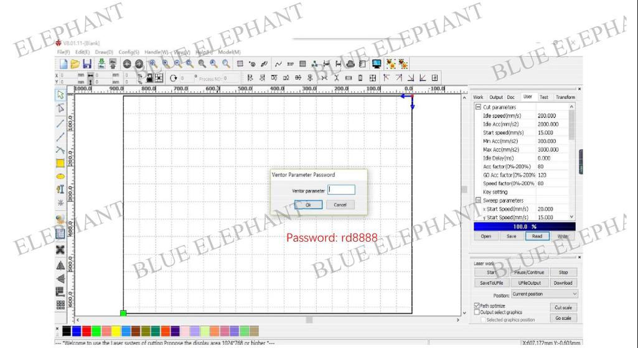Viewport: 638px width, 348px height.
Task: Pick the blue color swatch
Action: [77, 331]
